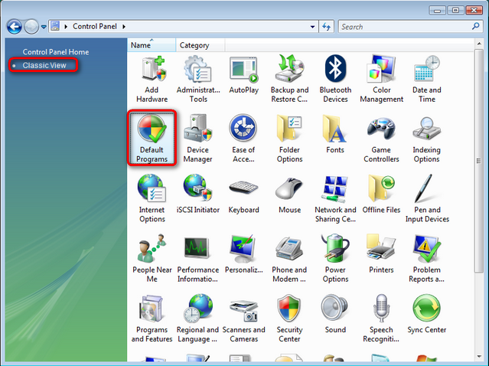Open Bluetooth Devices
This screenshot has width=489, height=366.
(335, 80)
